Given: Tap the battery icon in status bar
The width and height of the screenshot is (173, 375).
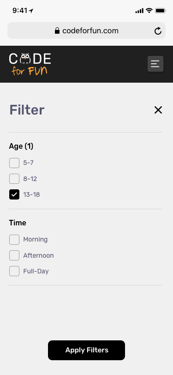Looking at the screenshot, I should tap(161, 11).
